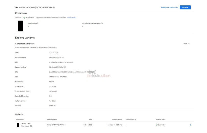Click the Phone form factor value

51,82
